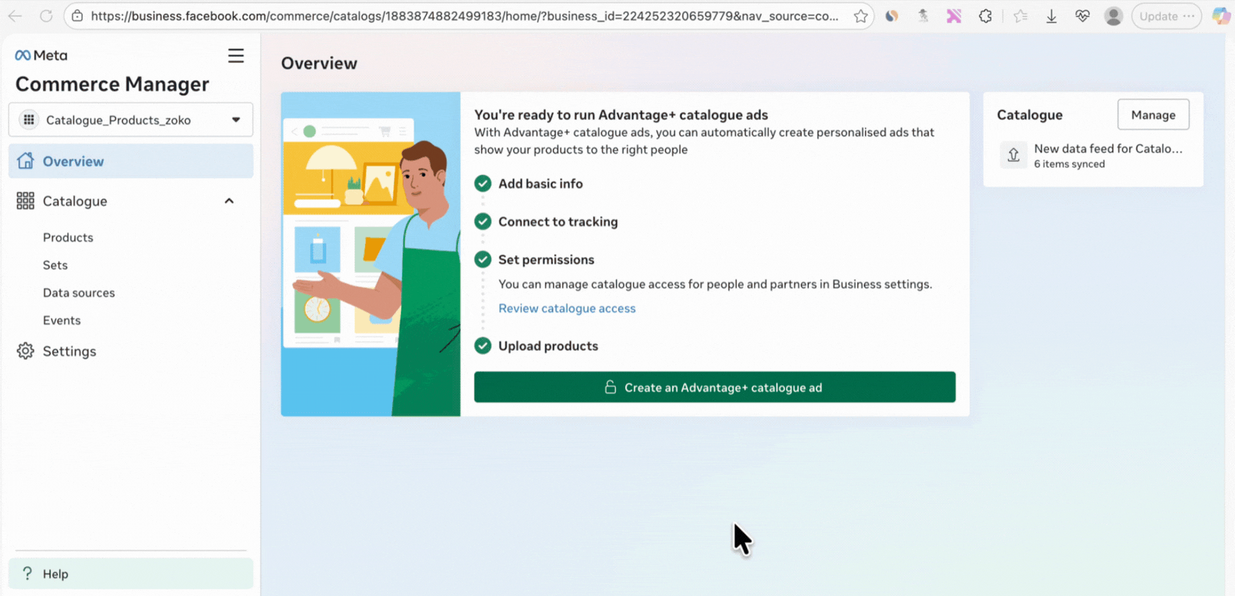This screenshot has height=596, width=1235.
Task: Click the pink striped extension icon
Action: tap(954, 16)
